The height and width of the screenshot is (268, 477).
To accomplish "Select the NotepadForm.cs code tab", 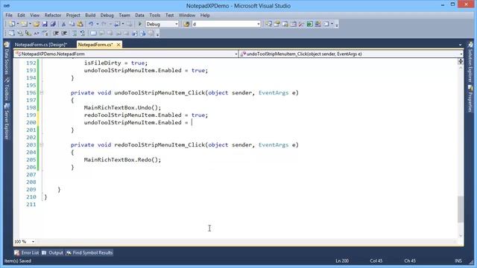I will click(95, 45).
